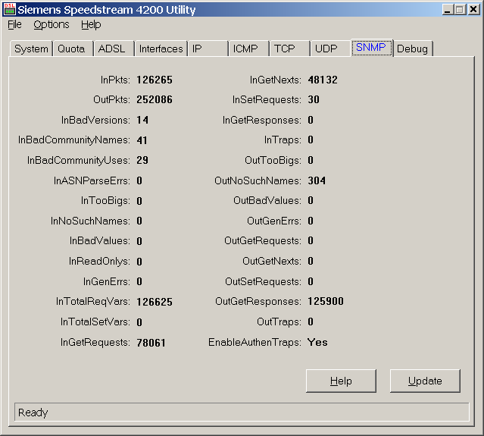Click EnableAuthenTraps value Yes

pyautogui.click(x=317, y=343)
